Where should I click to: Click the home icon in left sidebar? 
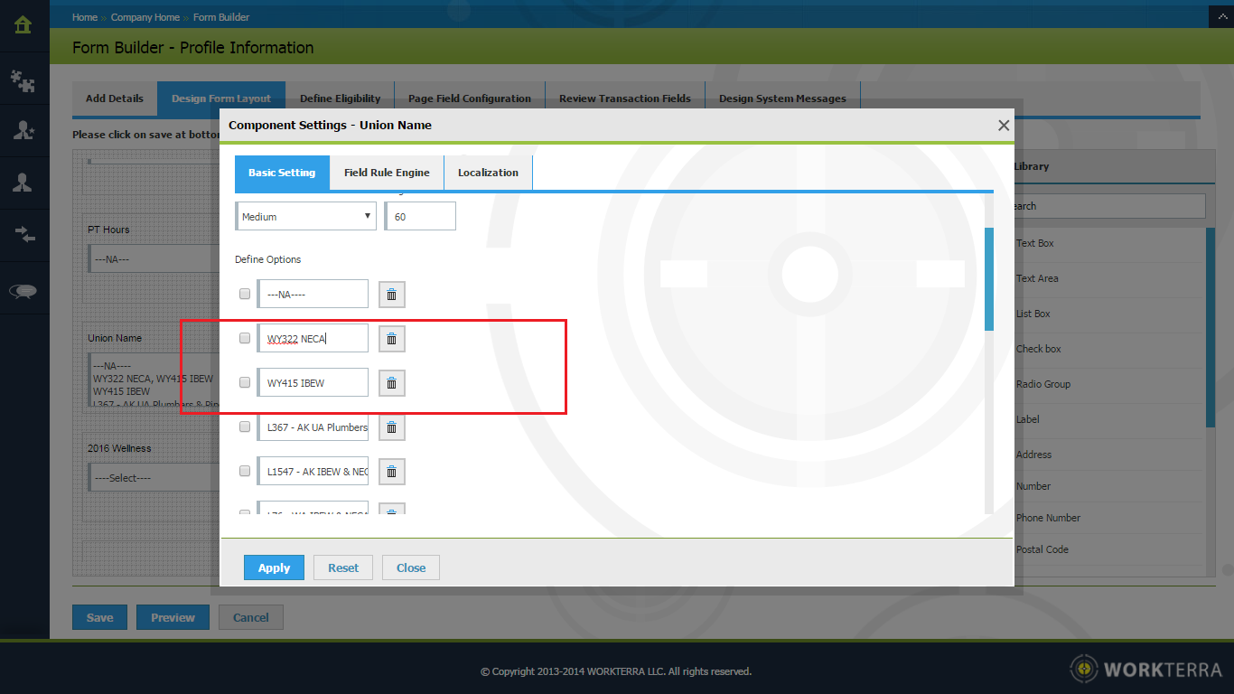pyautogui.click(x=23, y=24)
